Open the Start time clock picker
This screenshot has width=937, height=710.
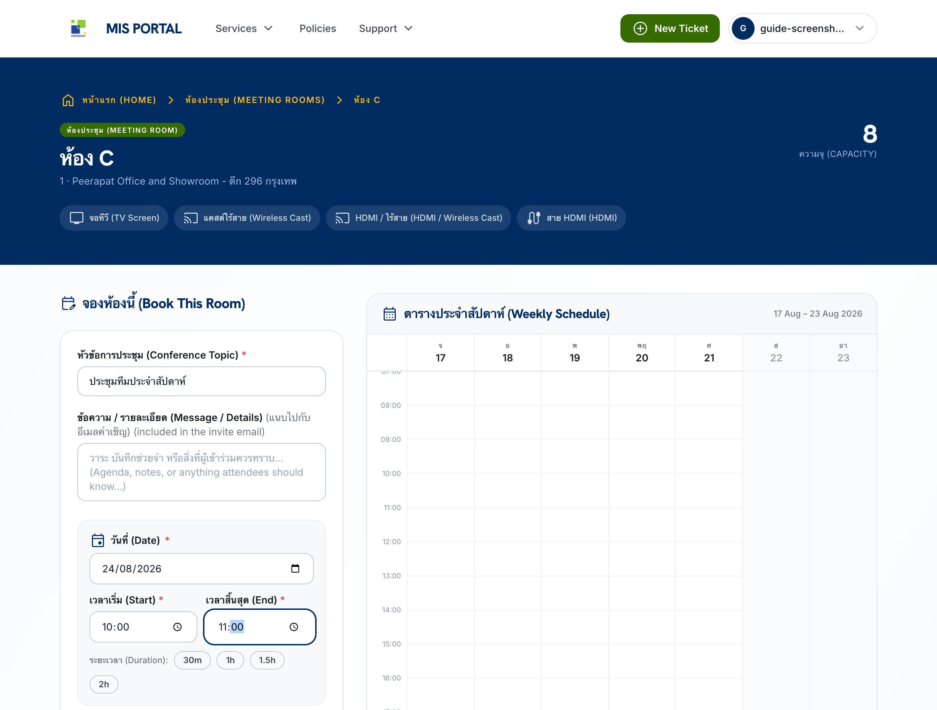(x=177, y=627)
